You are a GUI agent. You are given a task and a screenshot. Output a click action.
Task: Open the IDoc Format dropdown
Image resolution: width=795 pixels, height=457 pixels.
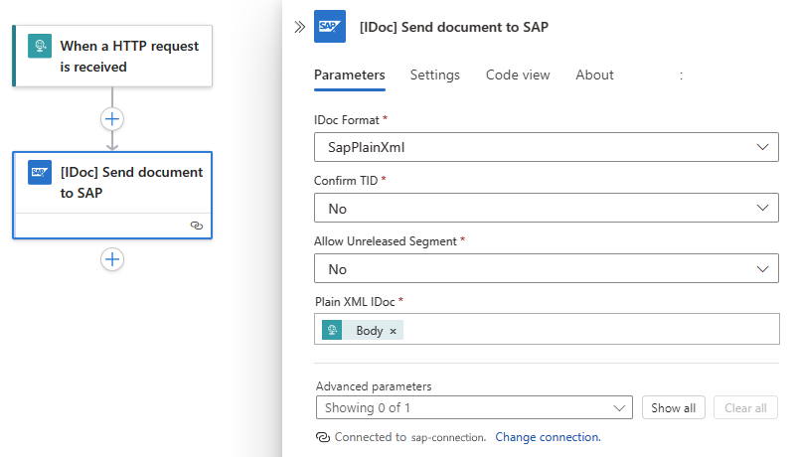tap(546, 147)
